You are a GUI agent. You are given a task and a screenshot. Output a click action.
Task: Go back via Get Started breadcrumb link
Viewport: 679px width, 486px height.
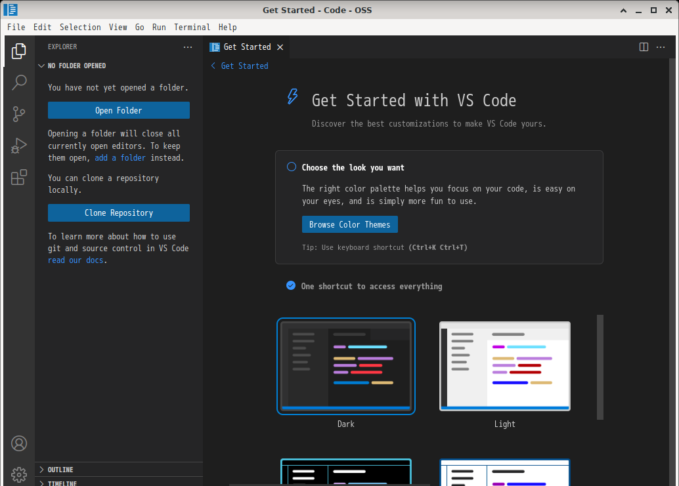point(244,66)
